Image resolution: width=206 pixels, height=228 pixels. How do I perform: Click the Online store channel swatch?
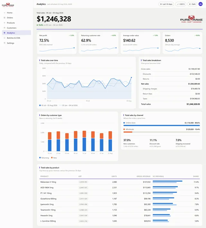click(124, 123)
